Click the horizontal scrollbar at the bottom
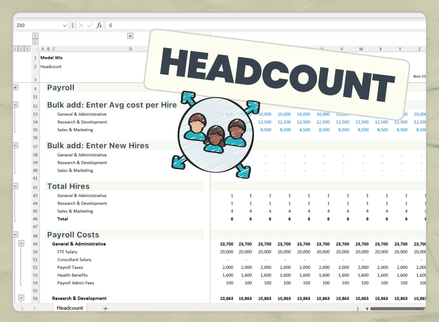 [400, 308]
